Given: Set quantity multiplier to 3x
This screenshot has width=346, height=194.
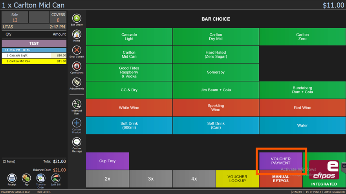Looking at the screenshot, I should click(151, 179).
